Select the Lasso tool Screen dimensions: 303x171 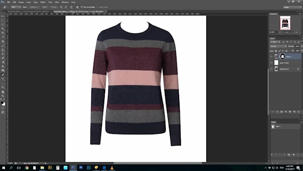tap(3, 25)
